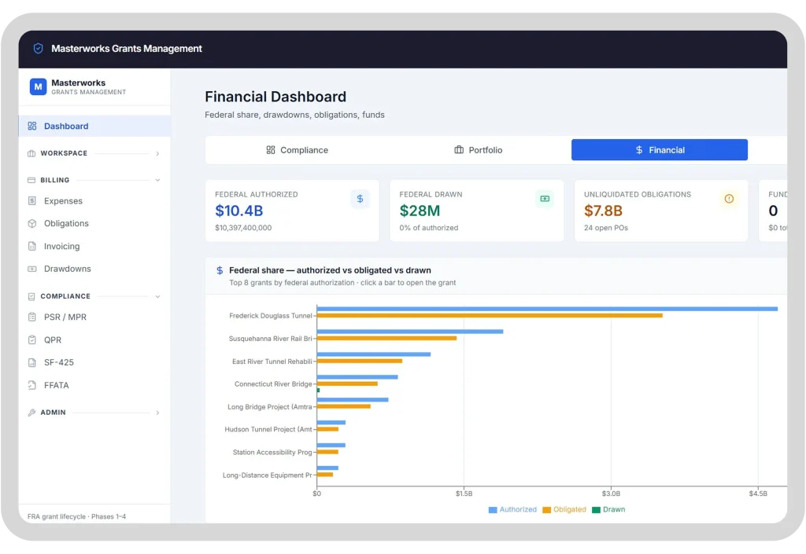Click the Expenses receipt icon
Viewport: 806px width, 554px height.
click(31, 201)
